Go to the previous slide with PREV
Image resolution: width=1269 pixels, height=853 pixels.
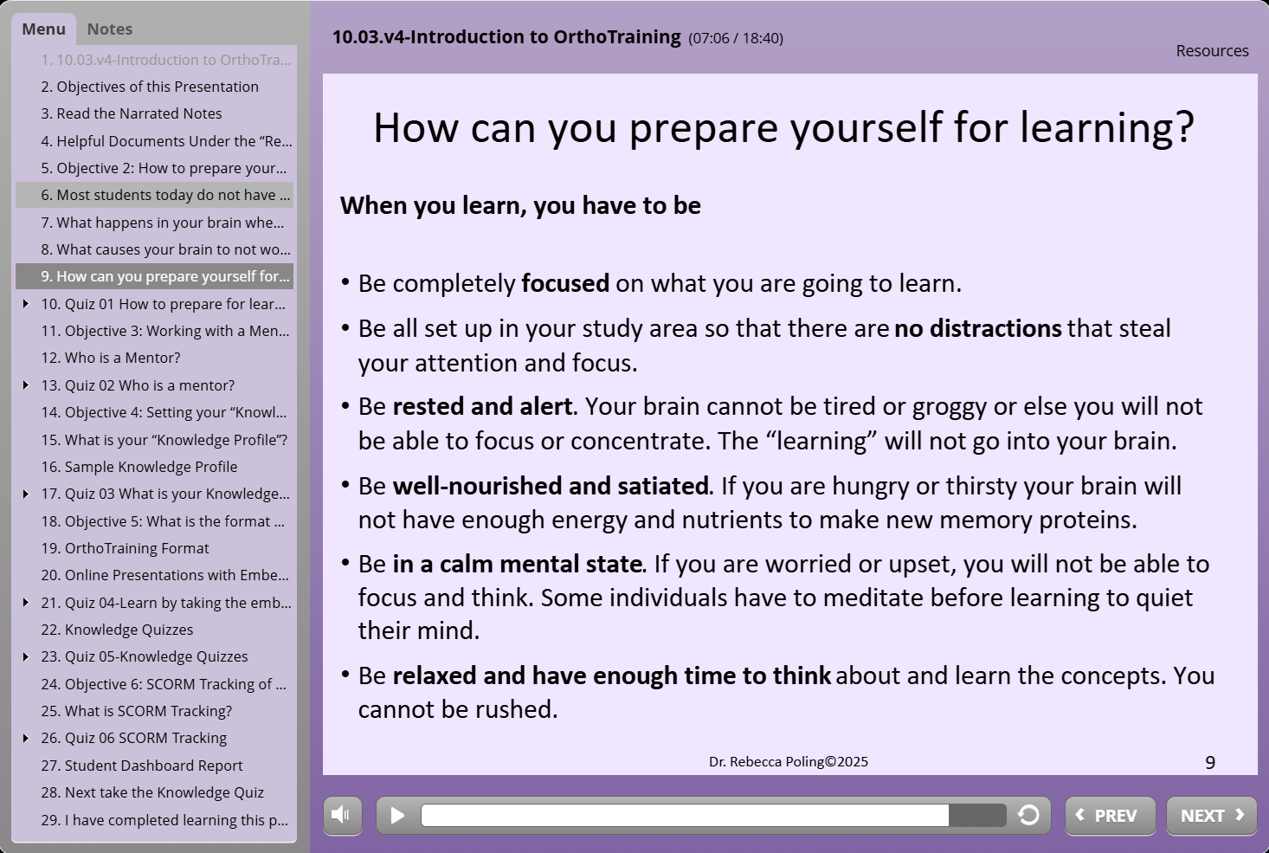pyautogui.click(x=1109, y=816)
